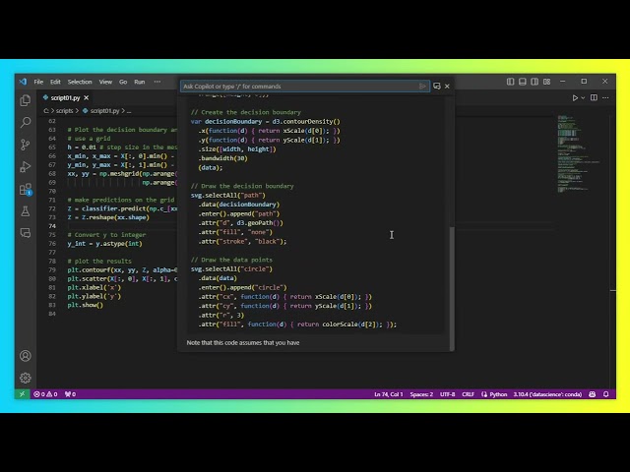
Task: Click the y_int = y.astype(int) line
Action: click(x=104, y=244)
